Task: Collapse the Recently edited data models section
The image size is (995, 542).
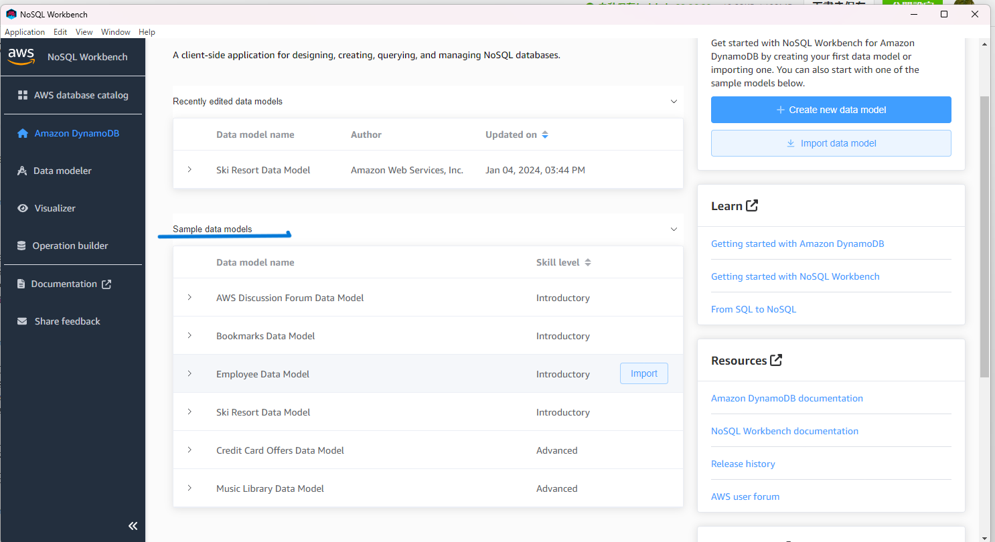Action: (x=674, y=101)
